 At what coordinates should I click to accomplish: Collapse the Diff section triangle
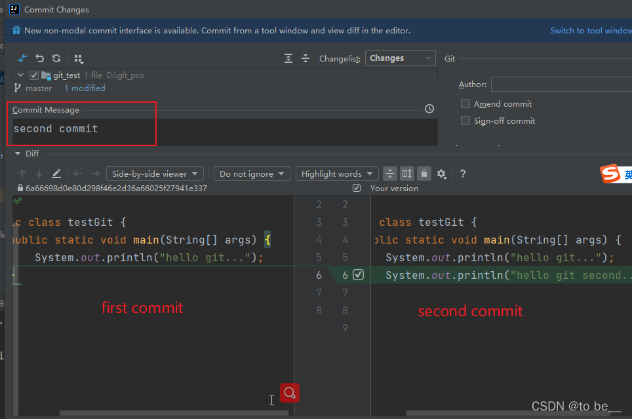coord(18,153)
